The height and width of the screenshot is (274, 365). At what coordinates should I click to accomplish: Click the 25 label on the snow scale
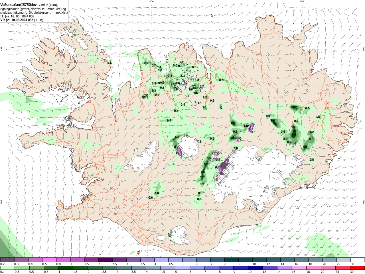click(338, 264)
